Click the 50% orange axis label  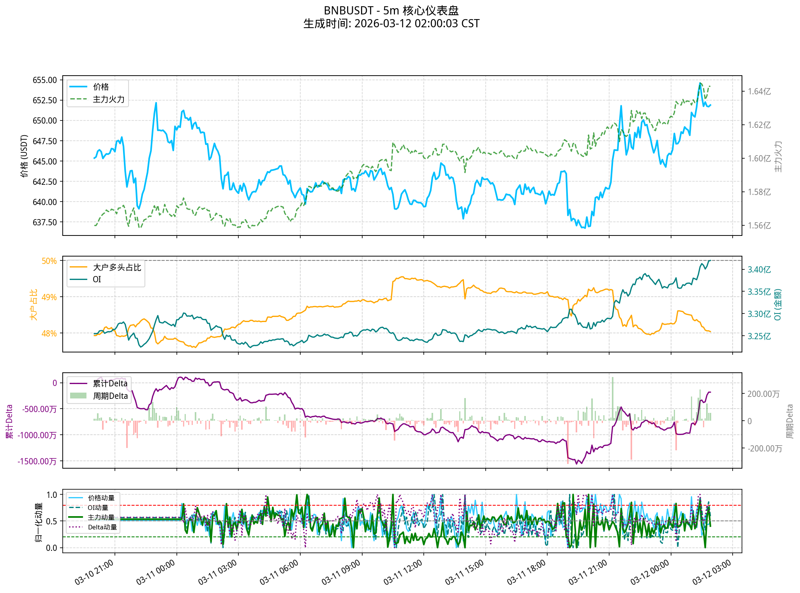[x=49, y=261]
